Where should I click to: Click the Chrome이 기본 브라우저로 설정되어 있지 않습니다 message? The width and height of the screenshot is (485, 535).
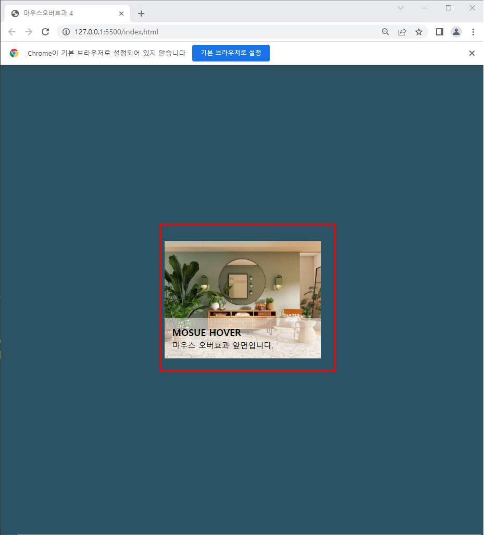pyautogui.click(x=106, y=53)
